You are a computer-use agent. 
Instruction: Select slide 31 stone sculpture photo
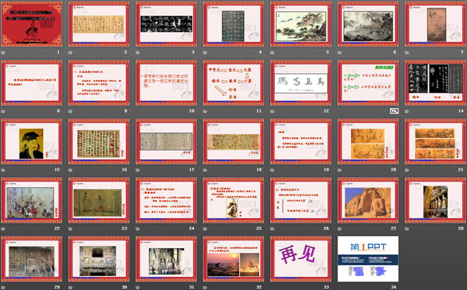pos(166,259)
